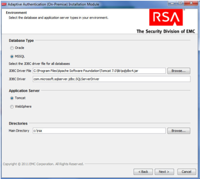Viewport: 200px width, 179px height.
Task: Browse for the Main Directory
Action: [x=179, y=131]
